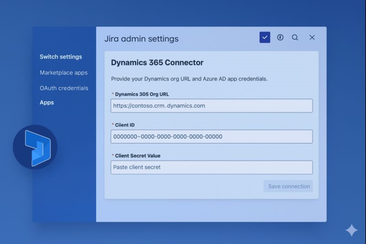The height and width of the screenshot is (244, 366).
Task: Select Switch settings in the sidebar
Action: (x=61, y=57)
